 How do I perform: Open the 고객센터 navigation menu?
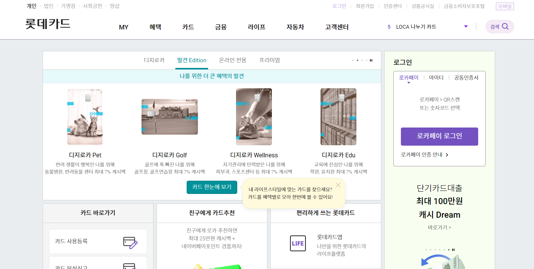[x=336, y=27]
